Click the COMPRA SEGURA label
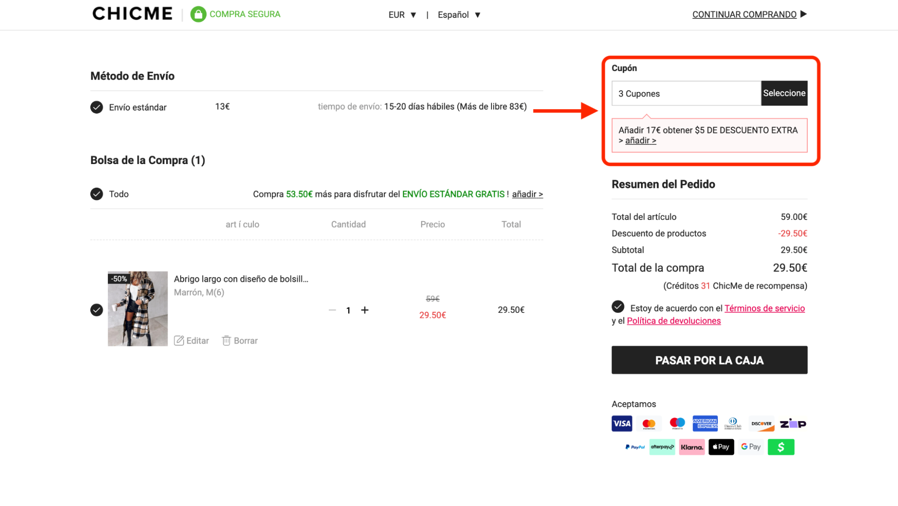The width and height of the screenshot is (898, 506). click(245, 14)
